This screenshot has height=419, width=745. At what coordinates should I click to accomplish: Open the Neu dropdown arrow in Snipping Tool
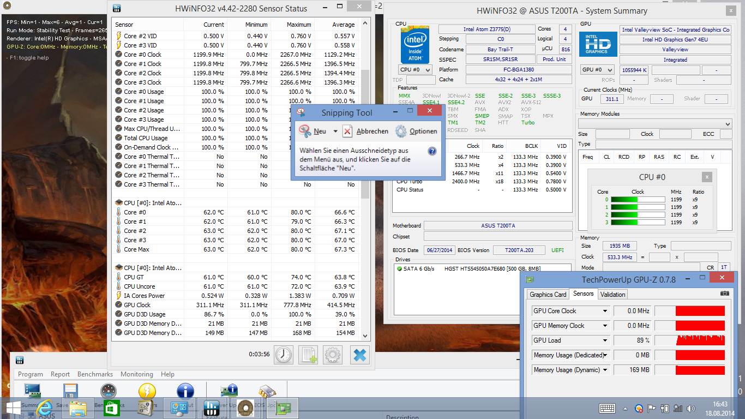[335, 131]
